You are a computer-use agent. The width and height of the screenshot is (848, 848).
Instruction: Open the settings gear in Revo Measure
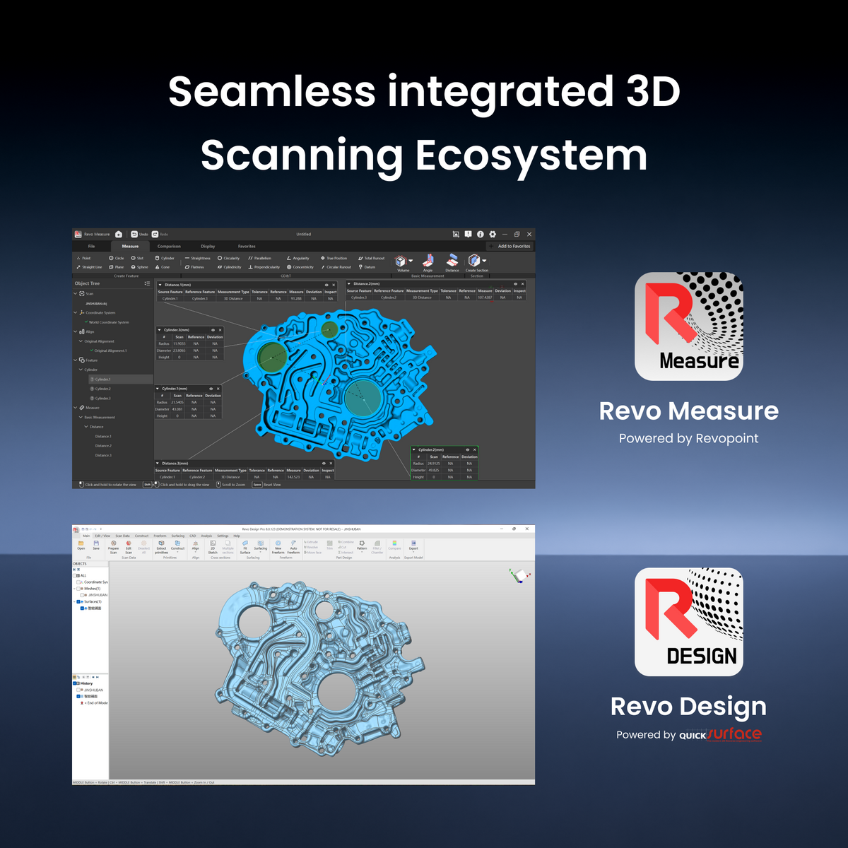pyautogui.click(x=493, y=234)
